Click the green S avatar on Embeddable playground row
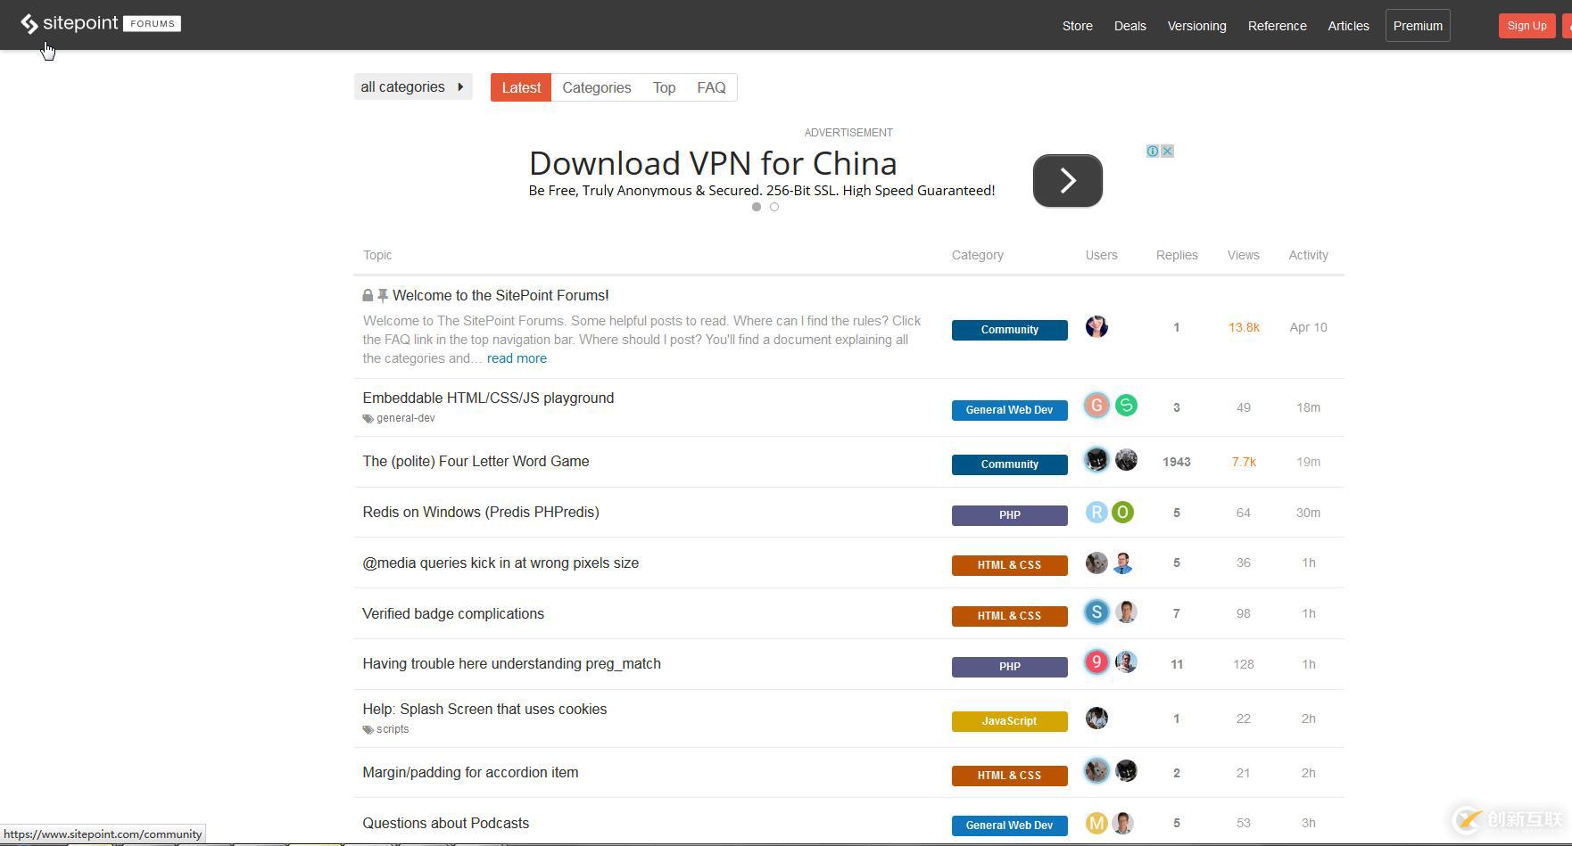1572x846 pixels. [1126, 406]
